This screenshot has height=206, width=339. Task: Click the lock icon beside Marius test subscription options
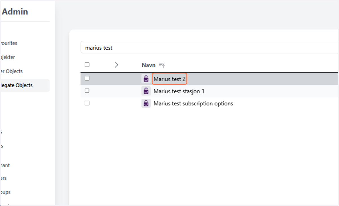[x=146, y=103]
